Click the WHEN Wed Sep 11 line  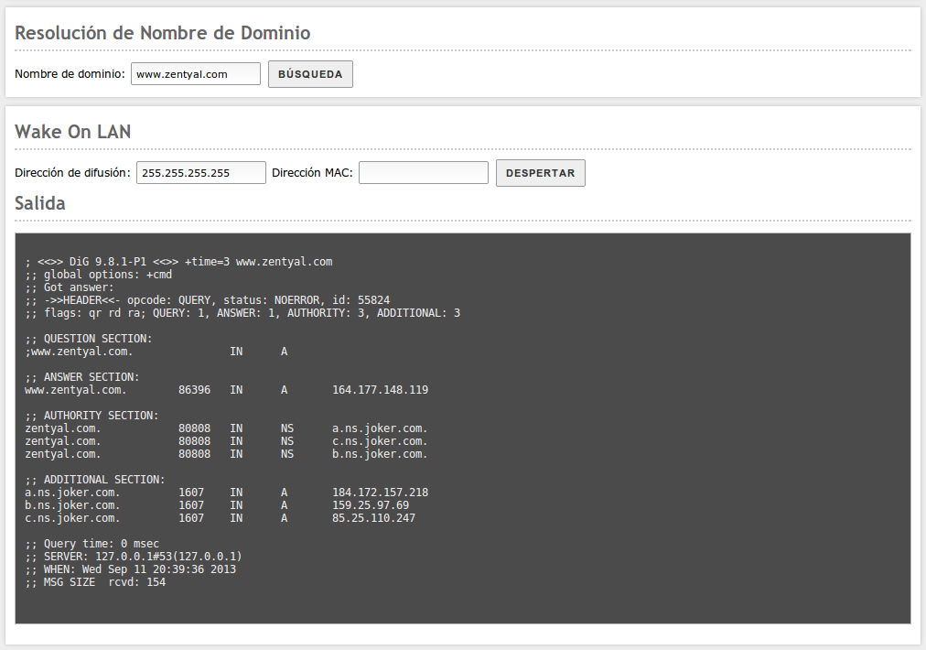131,569
